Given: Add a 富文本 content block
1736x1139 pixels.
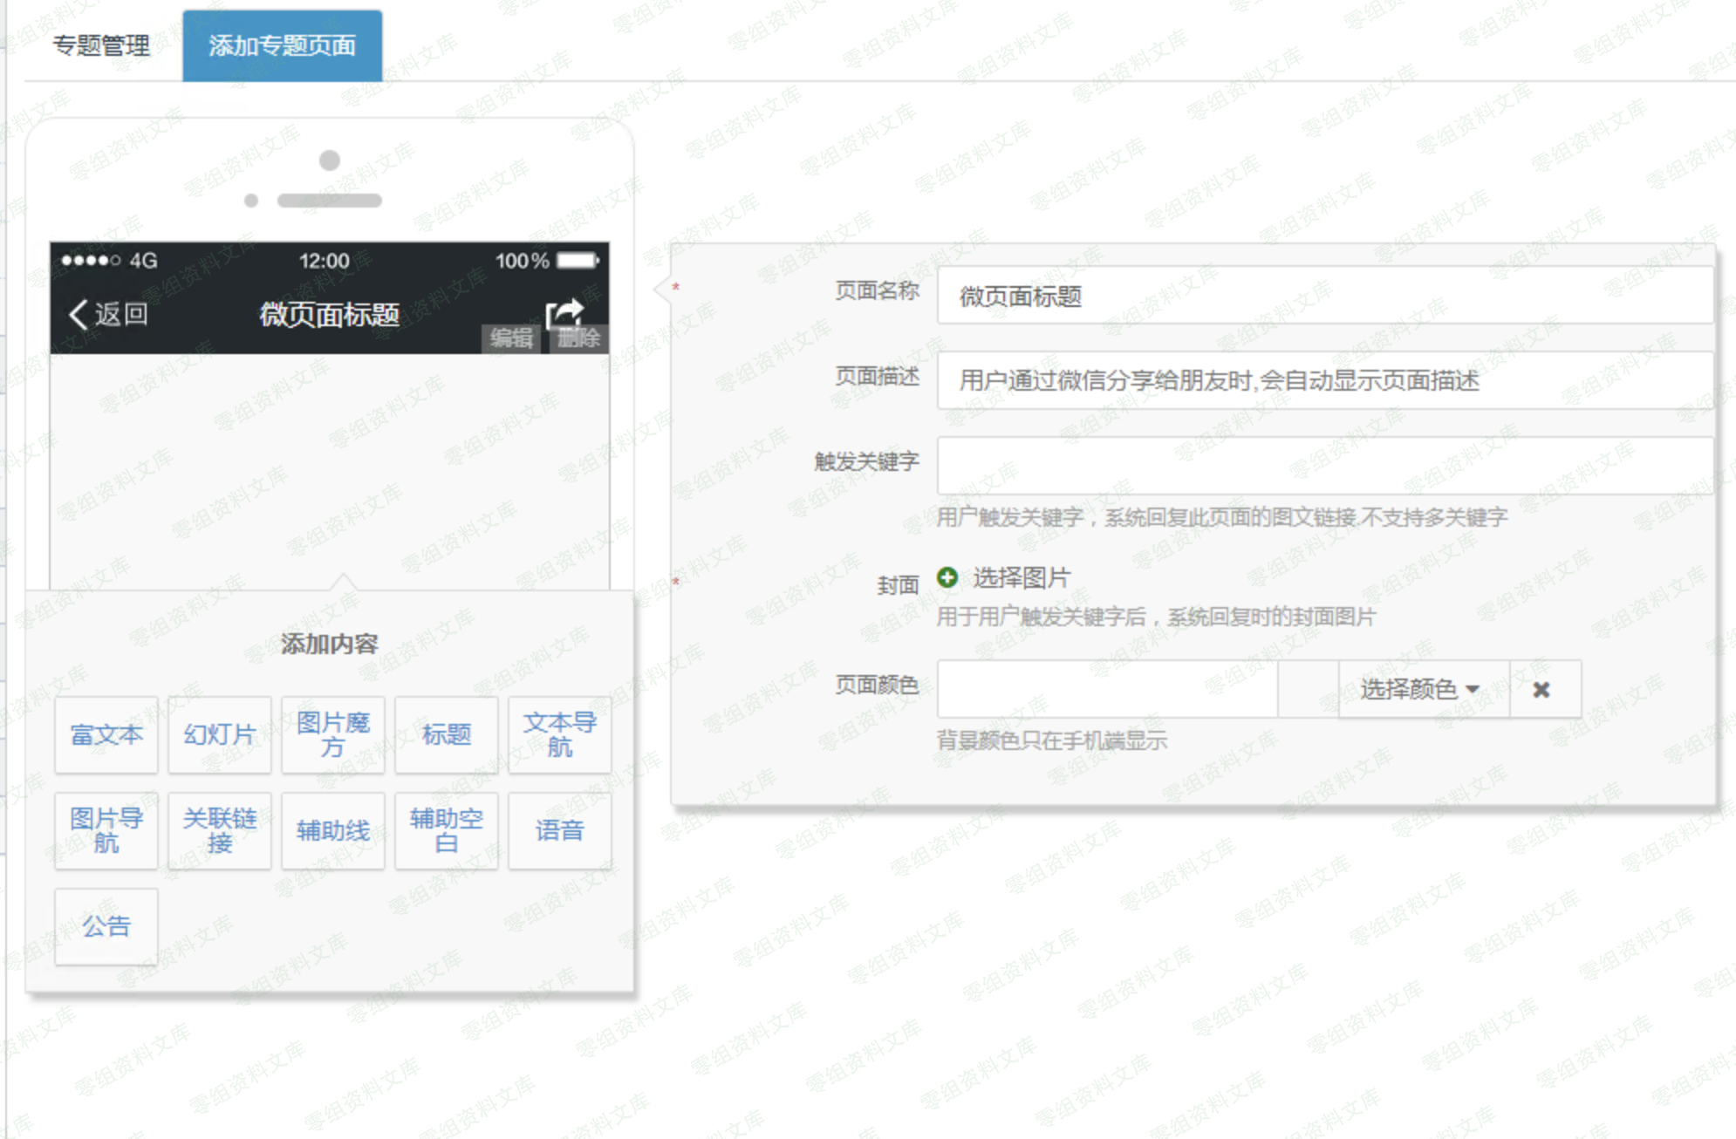Looking at the screenshot, I should point(106,735).
